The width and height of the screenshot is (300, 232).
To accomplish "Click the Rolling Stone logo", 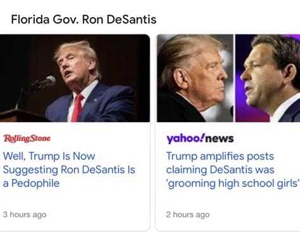I will [x=27, y=138].
